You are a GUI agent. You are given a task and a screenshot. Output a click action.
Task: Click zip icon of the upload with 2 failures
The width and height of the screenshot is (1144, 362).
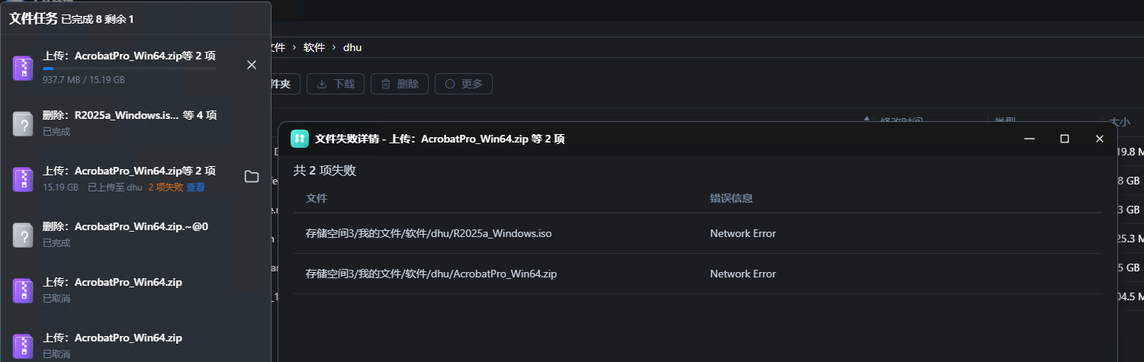click(24, 178)
